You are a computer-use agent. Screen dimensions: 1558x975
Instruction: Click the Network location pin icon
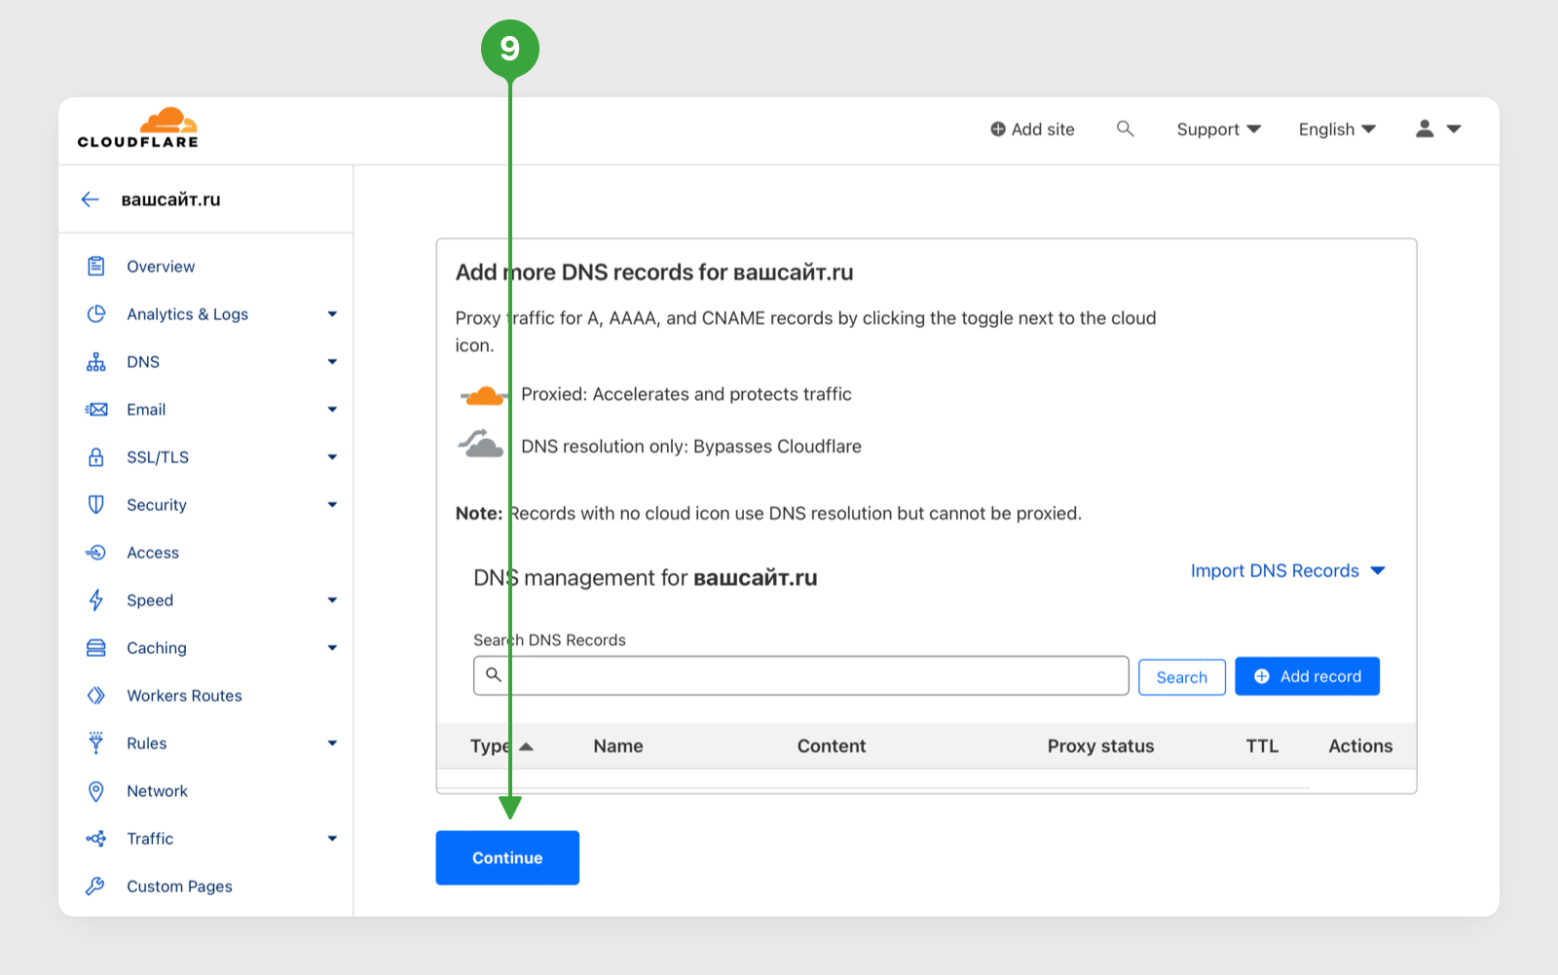click(x=95, y=790)
